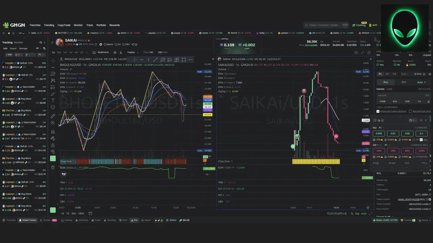This screenshot has height=243, width=433.
Task: Select the 30d range below chart
Action: (73, 213)
